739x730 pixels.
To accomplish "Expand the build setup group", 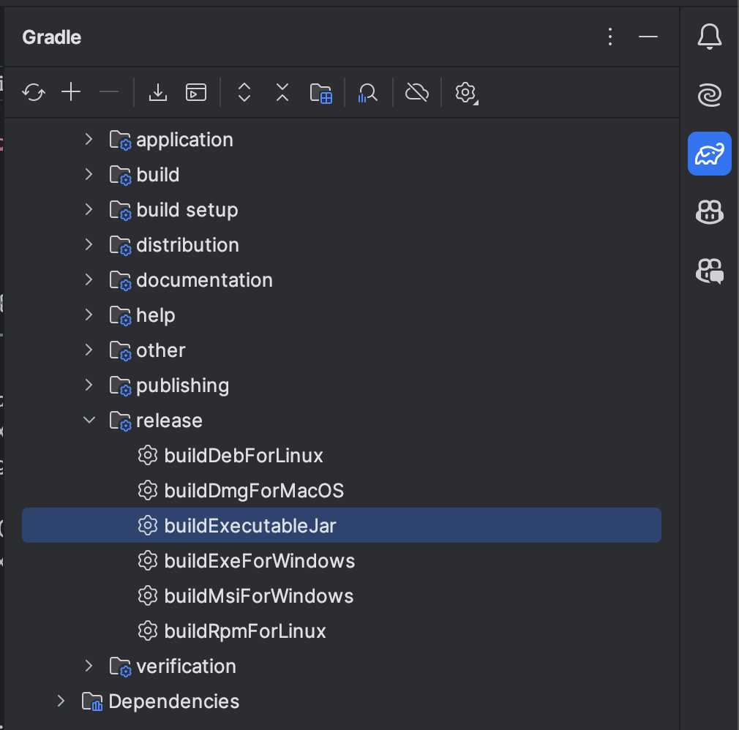I will [89, 209].
